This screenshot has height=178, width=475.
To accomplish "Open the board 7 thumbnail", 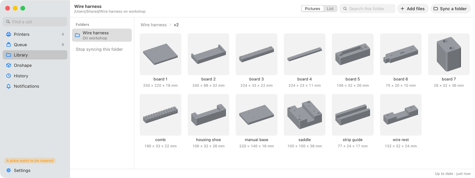I will pyautogui.click(x=449, y=54).
